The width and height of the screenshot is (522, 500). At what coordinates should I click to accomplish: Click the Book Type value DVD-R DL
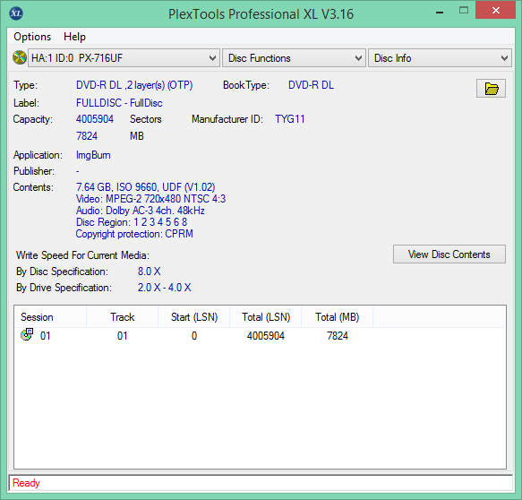tap(311, 85)
